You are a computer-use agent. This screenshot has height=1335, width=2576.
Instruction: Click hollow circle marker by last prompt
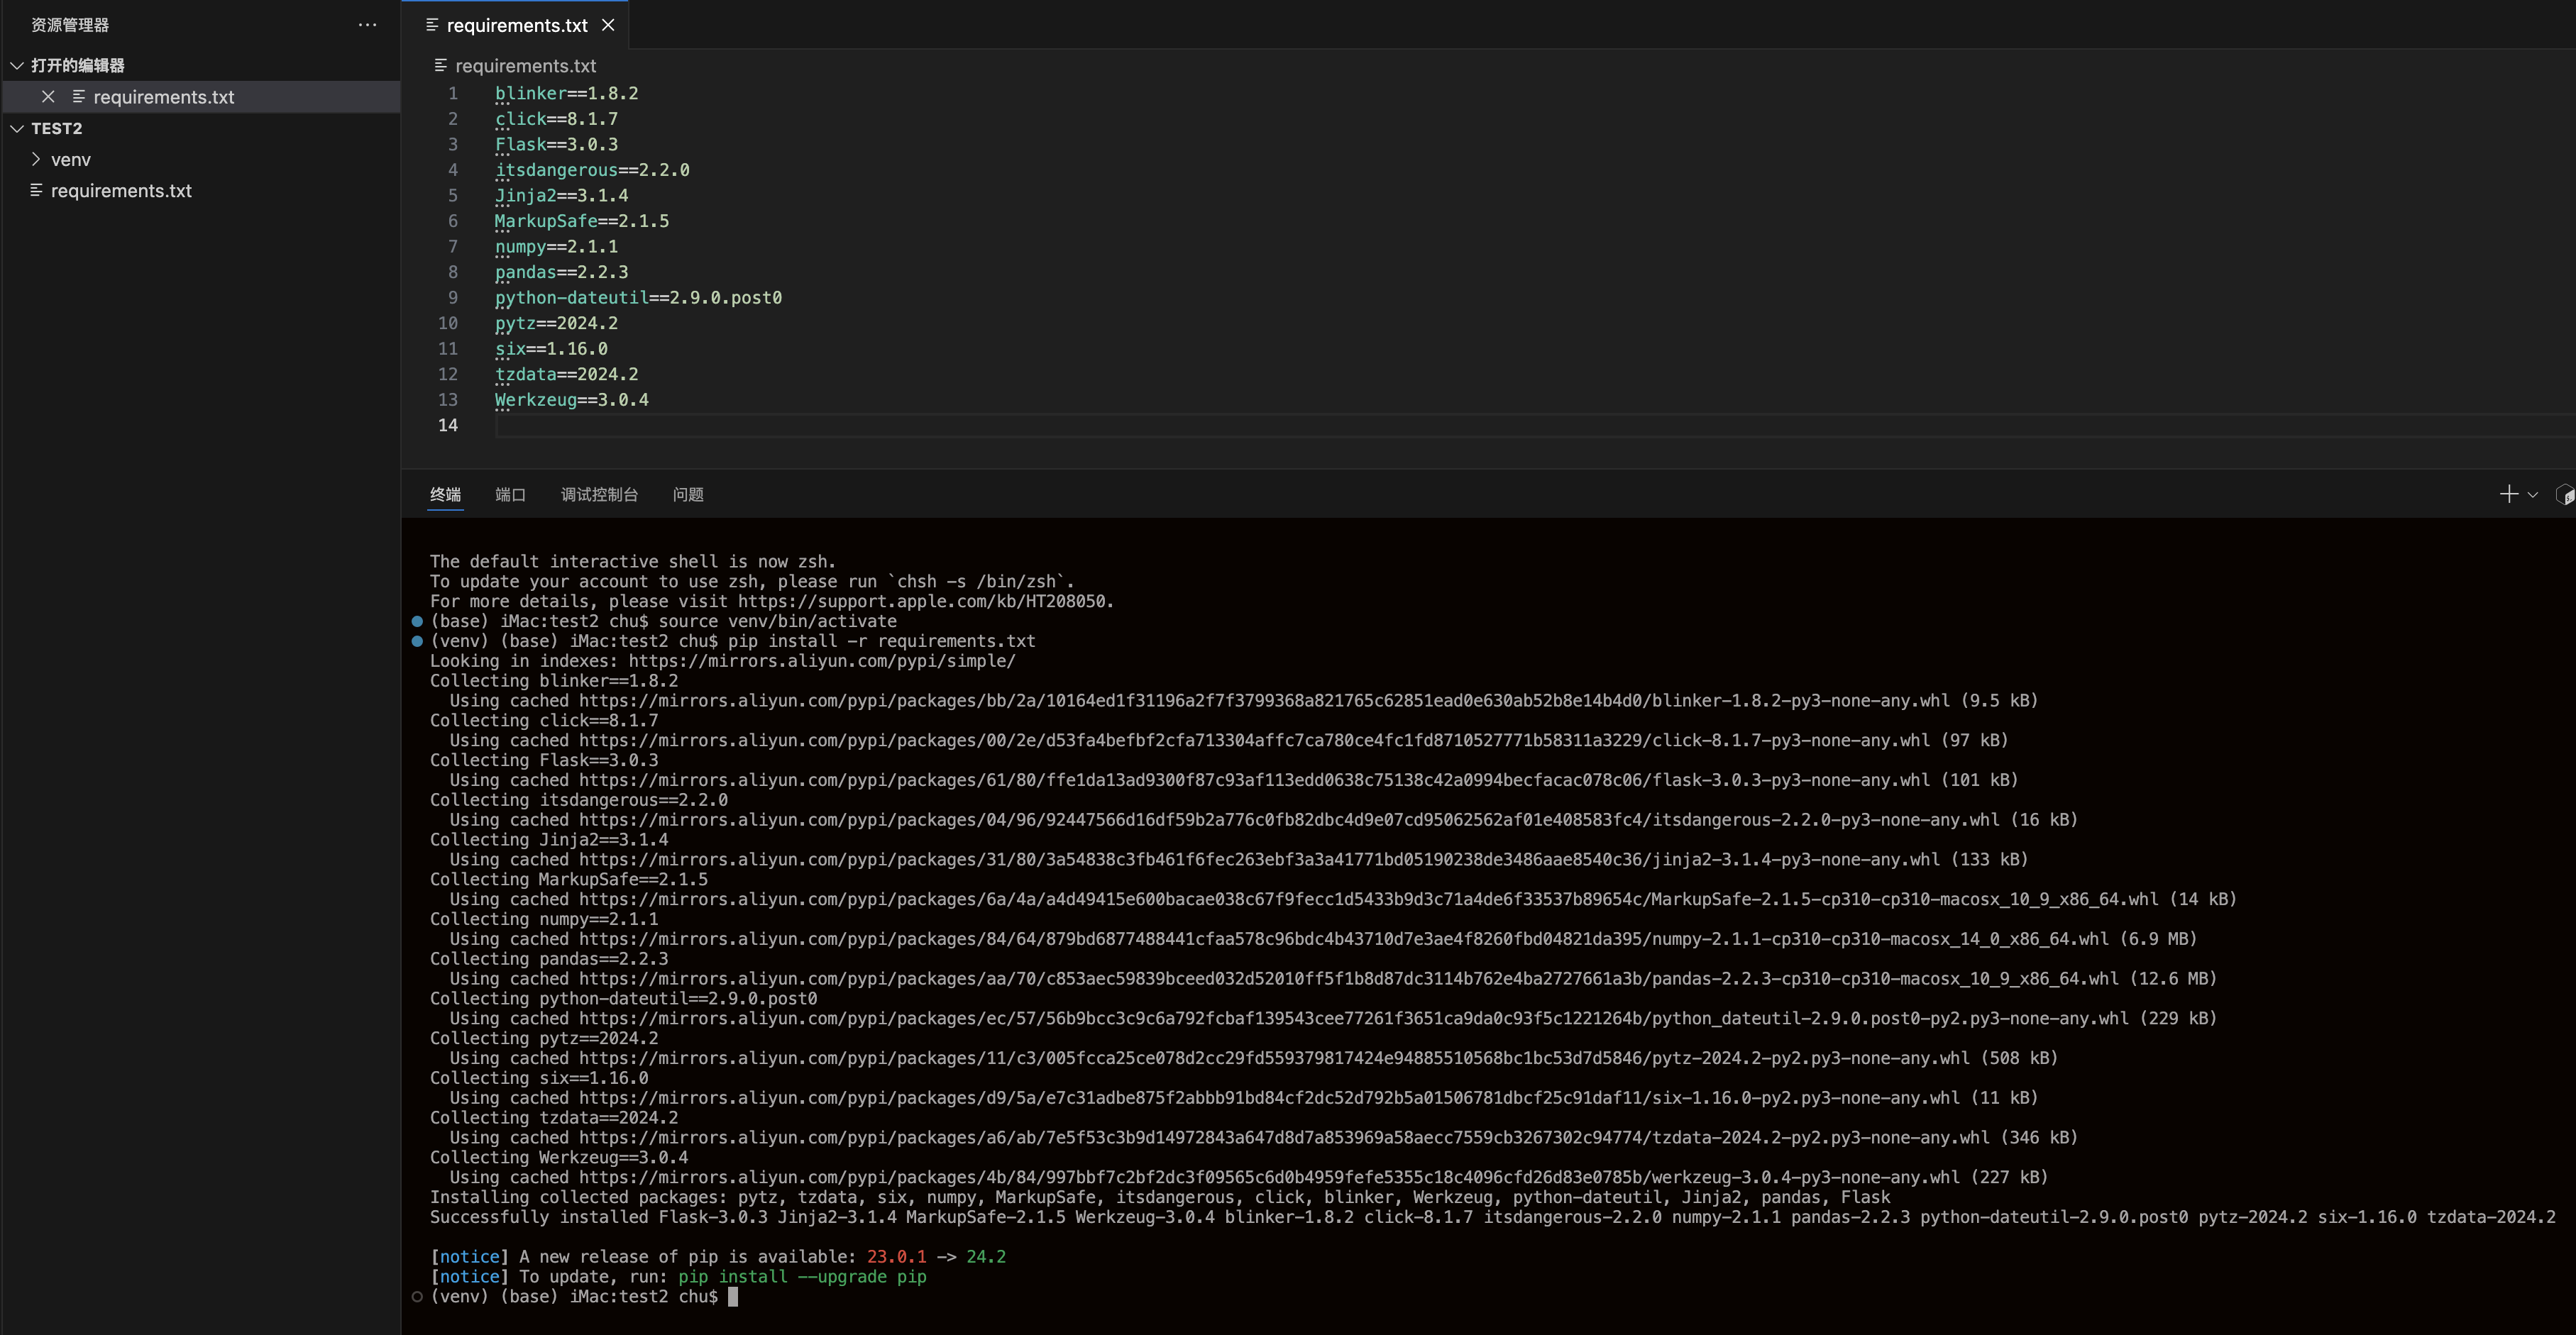coord(417,1297)
